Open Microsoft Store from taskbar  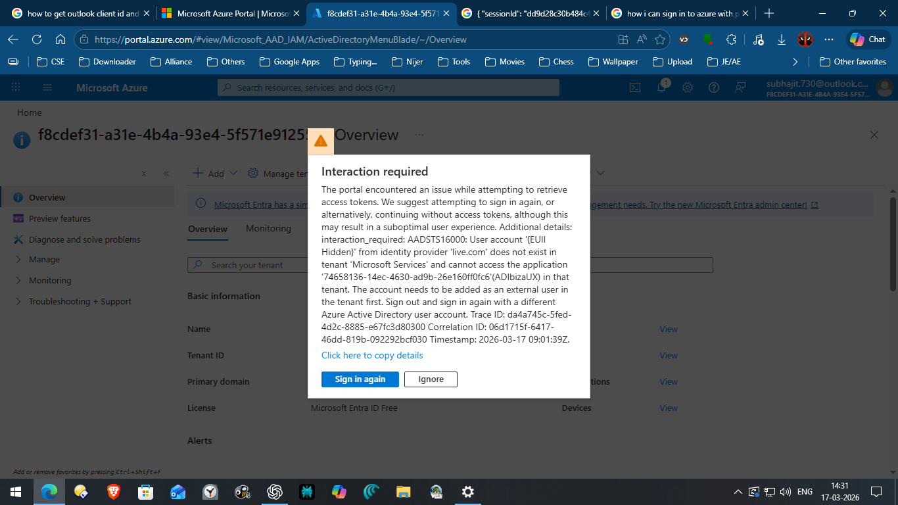[145, 492]
